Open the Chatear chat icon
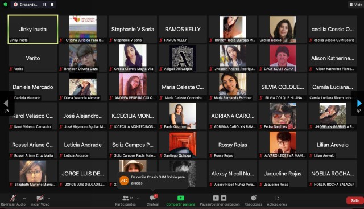 153,198
